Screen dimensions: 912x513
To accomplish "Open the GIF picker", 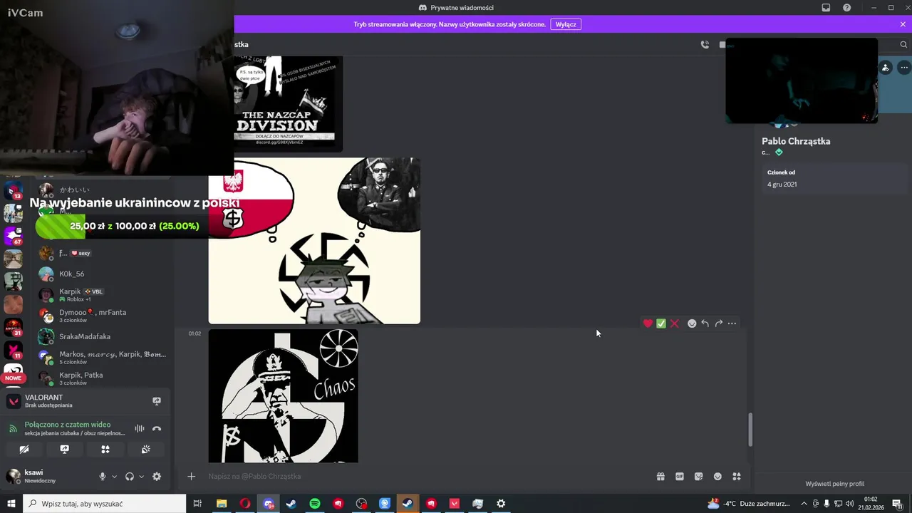I will [x=680, y=477].
